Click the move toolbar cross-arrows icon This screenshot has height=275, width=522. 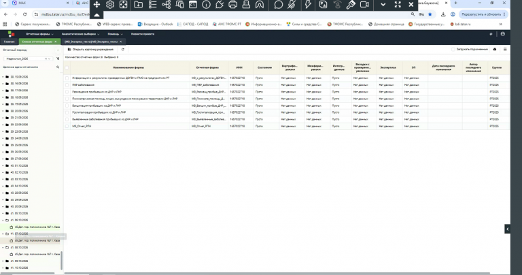(x=97, y=5)
